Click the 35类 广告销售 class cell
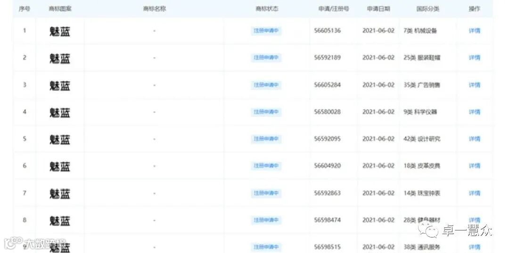This screenshot has width=509, height=253. 422,85
